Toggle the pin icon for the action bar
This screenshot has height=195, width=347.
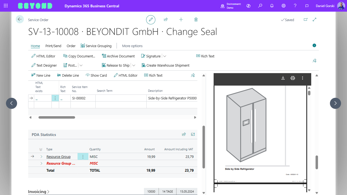click(314, 61)
